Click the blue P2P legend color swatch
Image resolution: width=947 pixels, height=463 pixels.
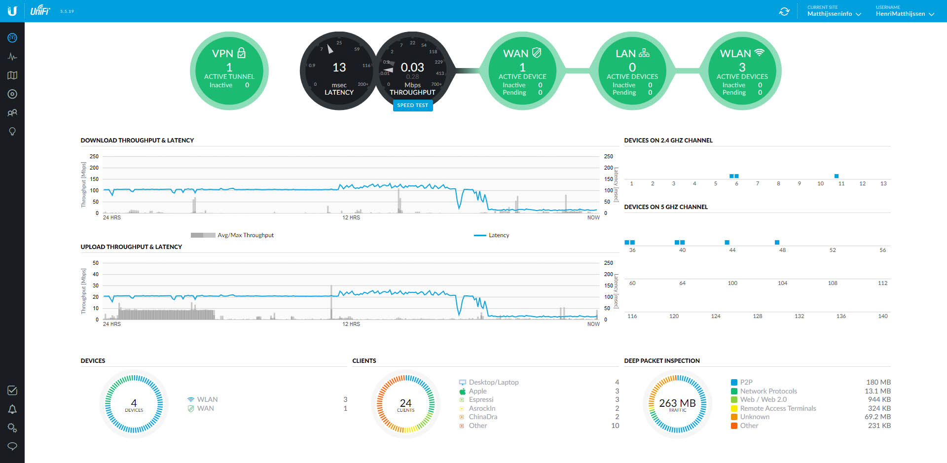click(x=734, y=383)
